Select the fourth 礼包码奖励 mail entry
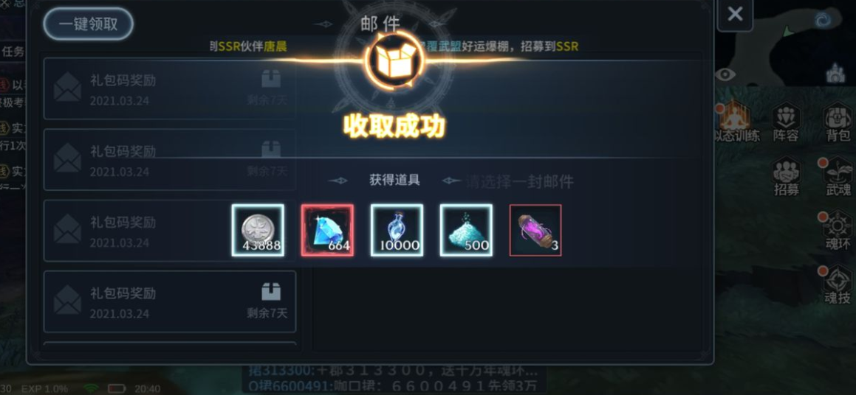 tap(170, 301)
